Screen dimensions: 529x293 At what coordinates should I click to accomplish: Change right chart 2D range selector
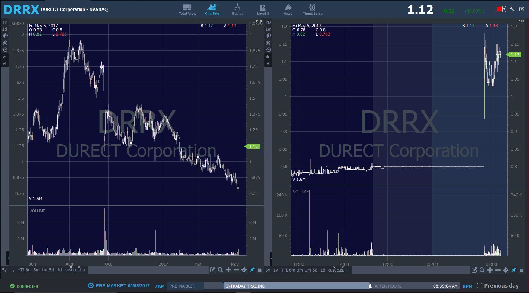pos(268,22)
